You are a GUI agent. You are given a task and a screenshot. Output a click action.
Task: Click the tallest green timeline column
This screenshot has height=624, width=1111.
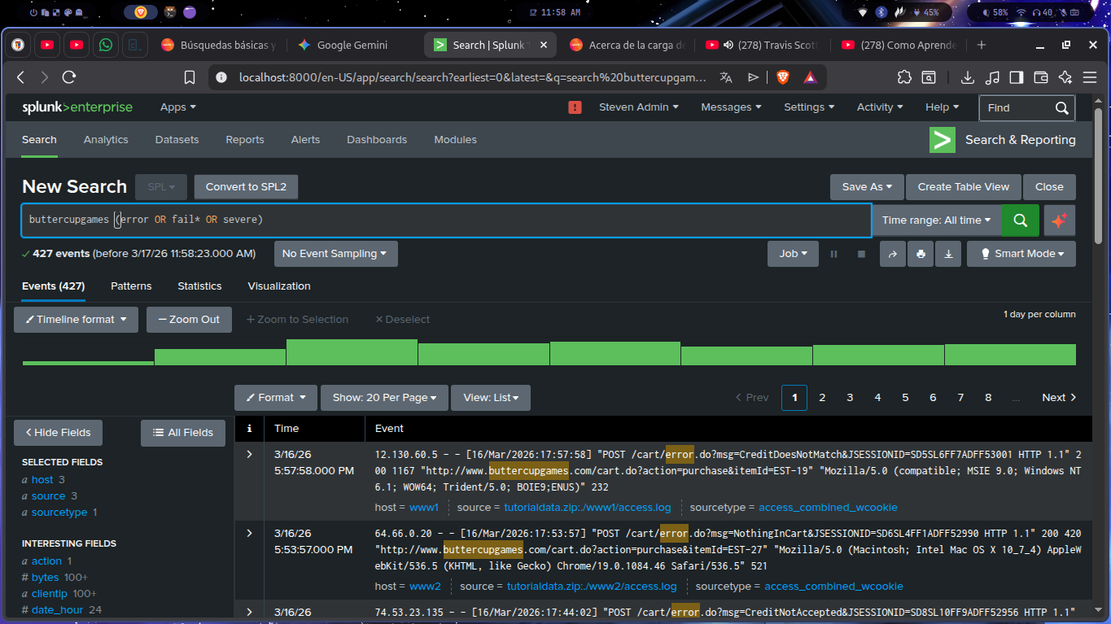point(352,352)
